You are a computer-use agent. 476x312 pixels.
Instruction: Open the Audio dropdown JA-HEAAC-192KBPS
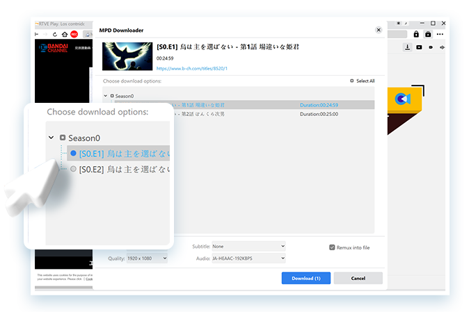click(248, 258)
